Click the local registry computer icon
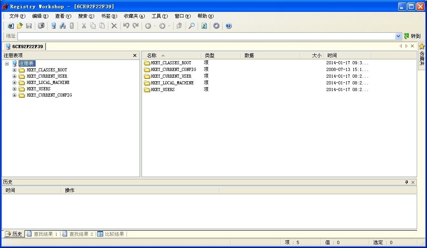 click(x=54, y=26)
